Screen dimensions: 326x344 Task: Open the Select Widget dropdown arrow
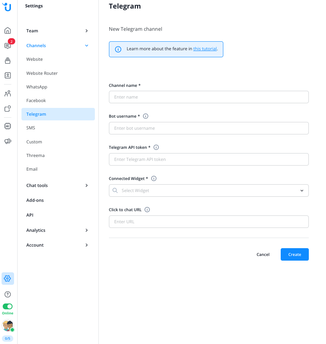(302, 191)
